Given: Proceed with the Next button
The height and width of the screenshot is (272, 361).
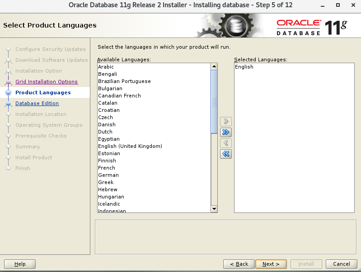Looking at the screenshot, I should [x=271, y=264].
